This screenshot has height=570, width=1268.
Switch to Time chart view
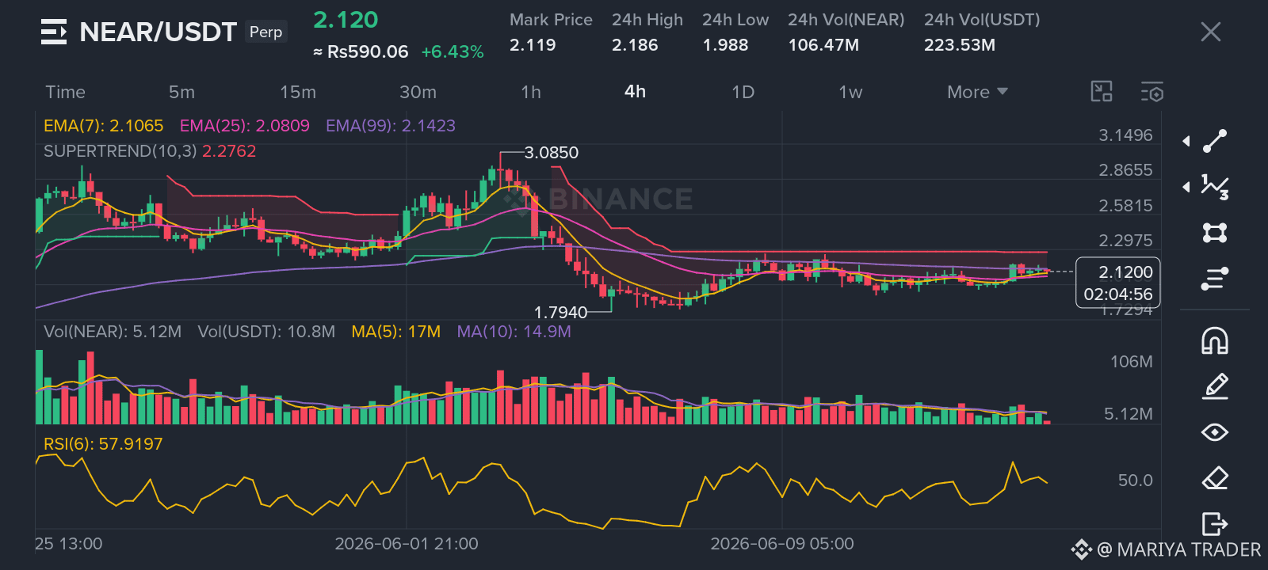point(65,92)
